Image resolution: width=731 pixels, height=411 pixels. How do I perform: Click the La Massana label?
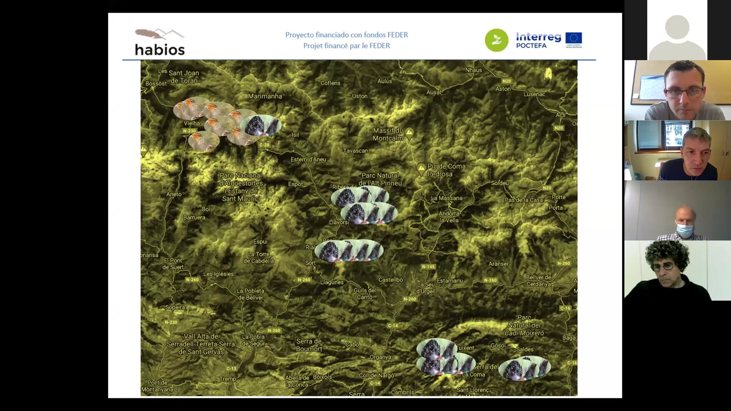click(447, 198)
